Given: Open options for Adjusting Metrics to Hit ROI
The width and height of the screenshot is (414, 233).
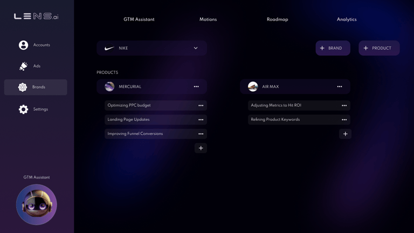Looking at the screenshot, I should point(344,105).
